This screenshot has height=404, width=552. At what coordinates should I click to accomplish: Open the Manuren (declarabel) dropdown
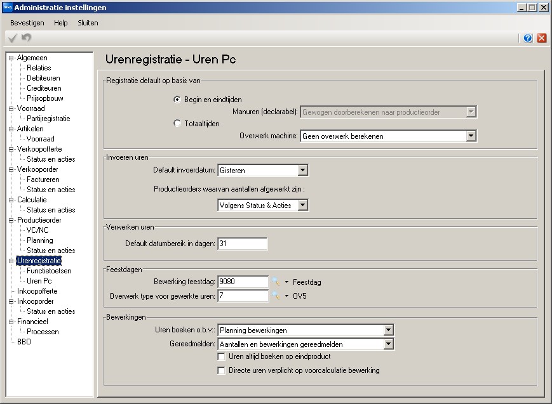pyautogui.click(x=471, y=112)
